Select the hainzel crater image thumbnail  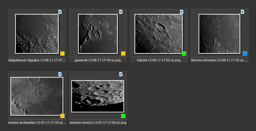pyautogui.click(x=158, y=34)
